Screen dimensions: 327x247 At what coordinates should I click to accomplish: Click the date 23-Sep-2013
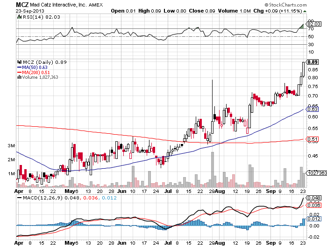[30, 11]
